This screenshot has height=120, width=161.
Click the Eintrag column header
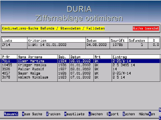(120, 57)
